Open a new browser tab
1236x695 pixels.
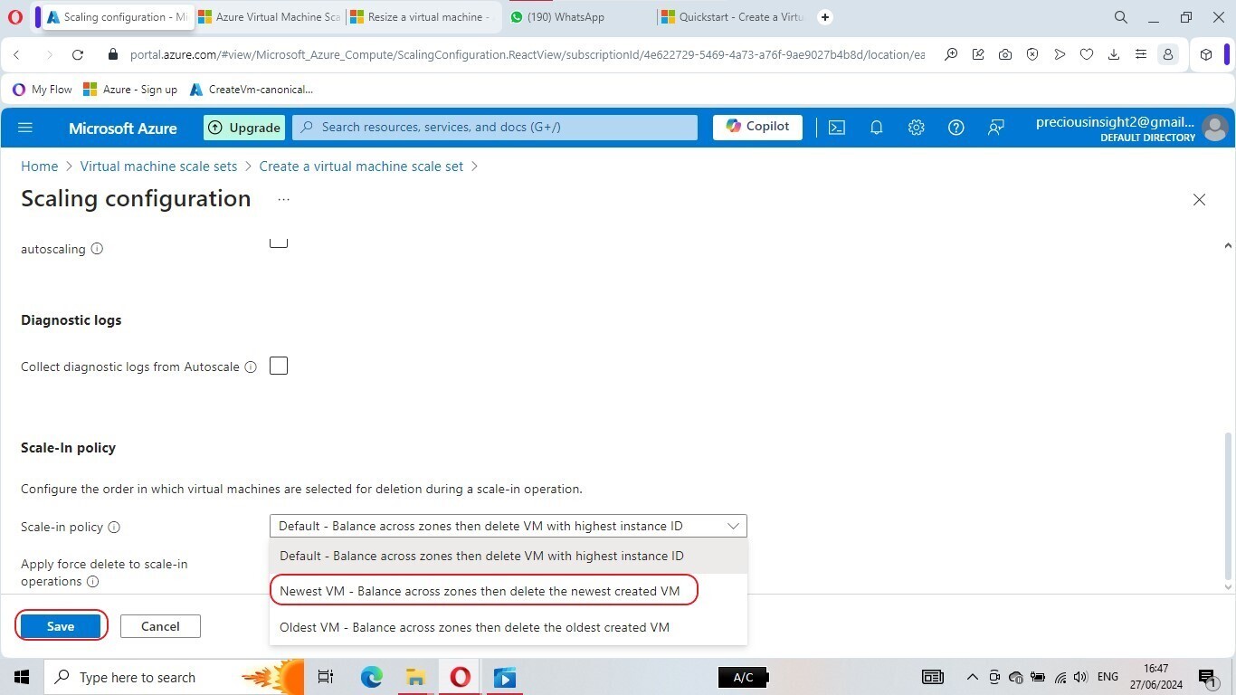click(825, 17)
